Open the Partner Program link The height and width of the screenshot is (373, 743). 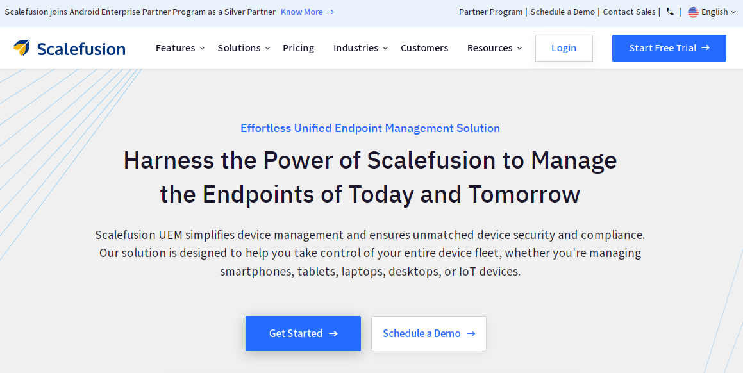[491, 12]
